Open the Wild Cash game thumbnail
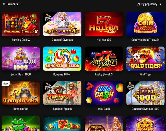The image size is (166, 131). 104,93
